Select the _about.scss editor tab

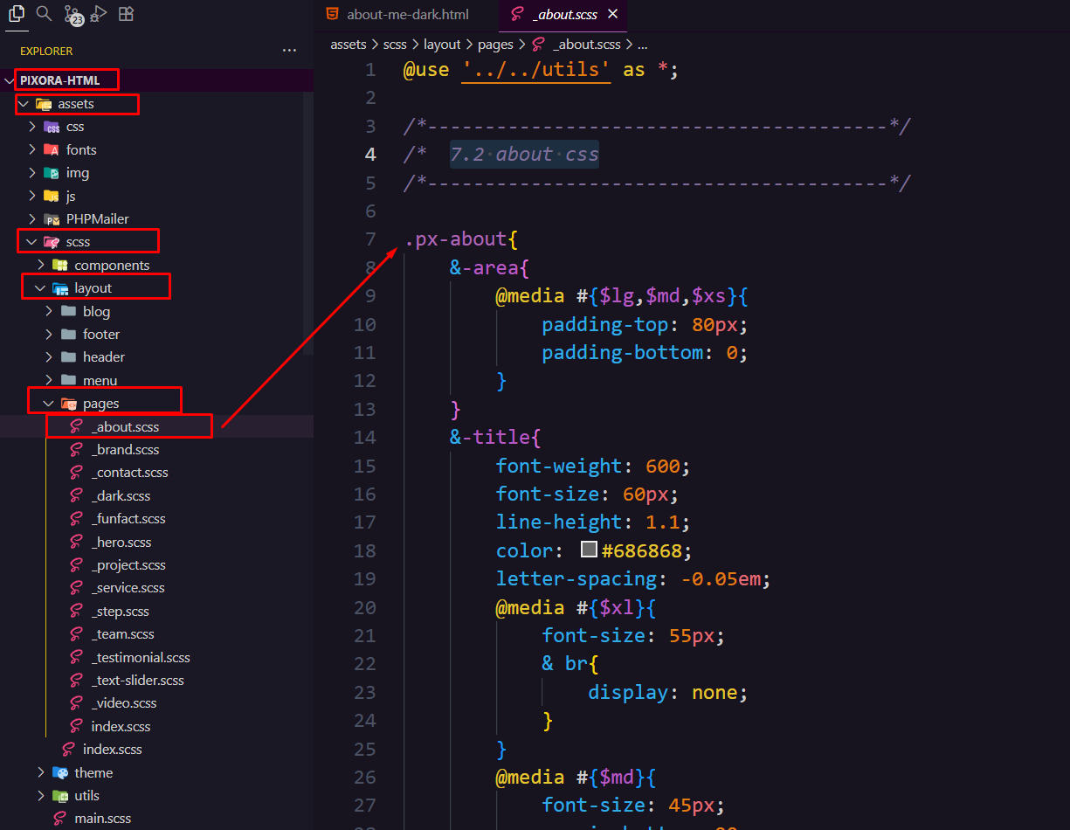(563, 14)
